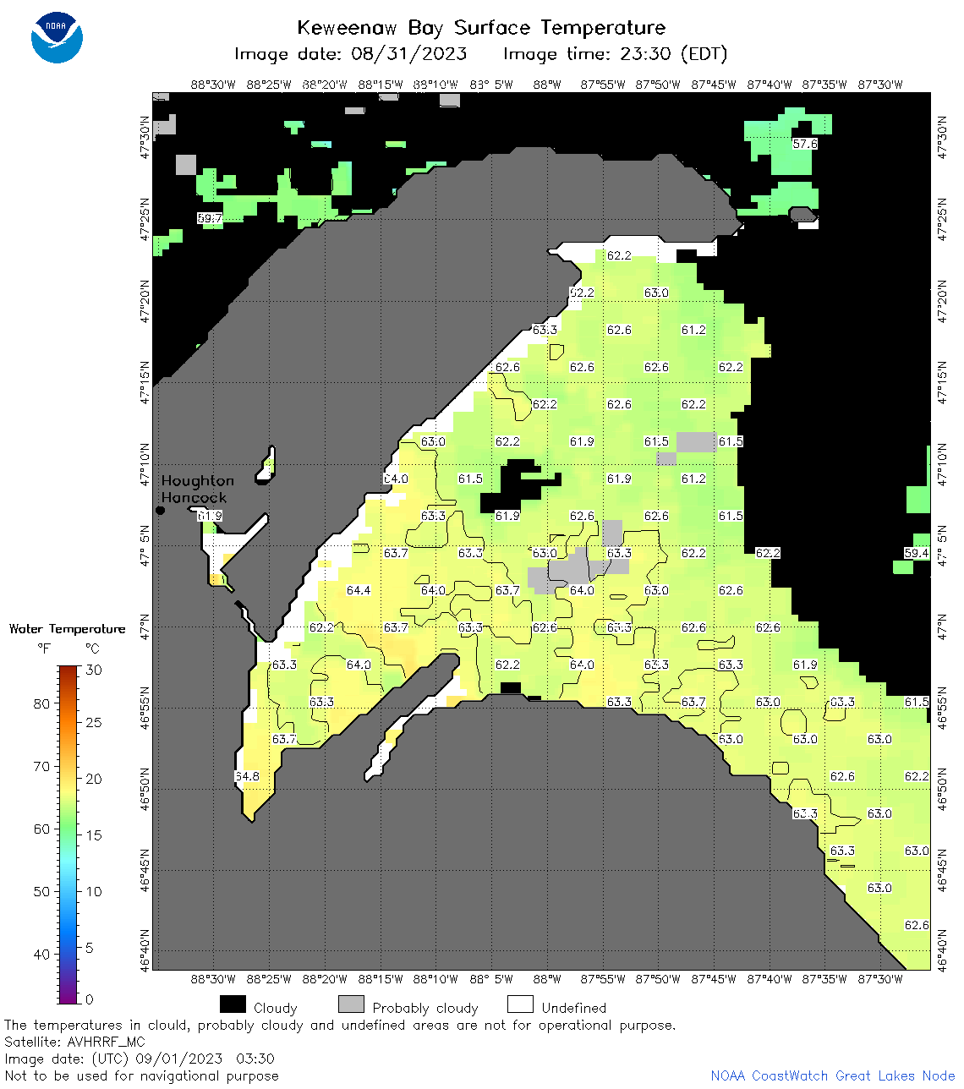Click the 70 °F tick label
The height and width of the screenshot is (1089, 964).
point(41,766)
